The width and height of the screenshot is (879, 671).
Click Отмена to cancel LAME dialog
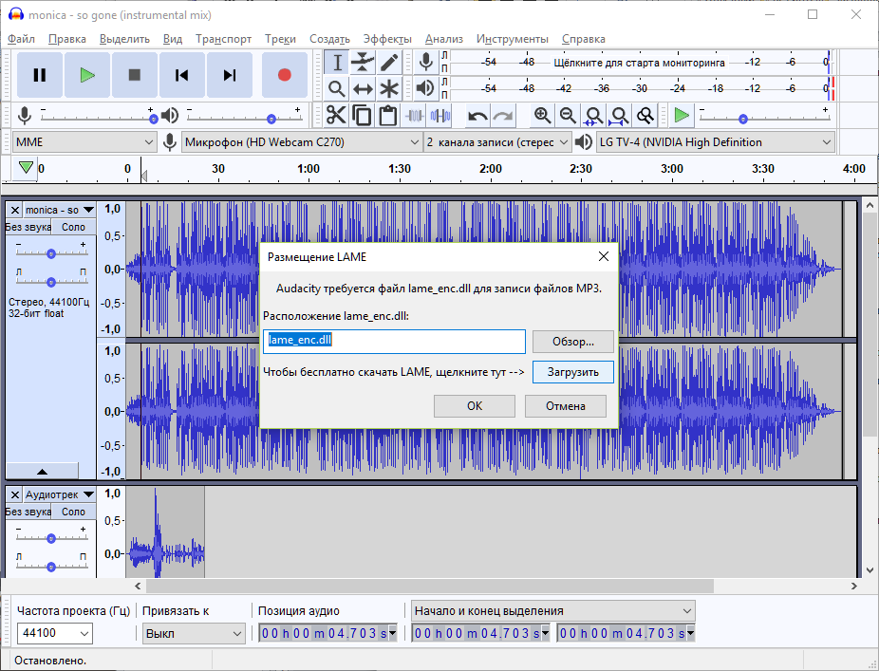(565, 406)
